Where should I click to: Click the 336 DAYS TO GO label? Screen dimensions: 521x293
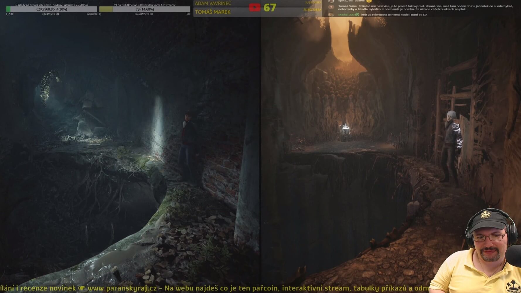[50, 14]
